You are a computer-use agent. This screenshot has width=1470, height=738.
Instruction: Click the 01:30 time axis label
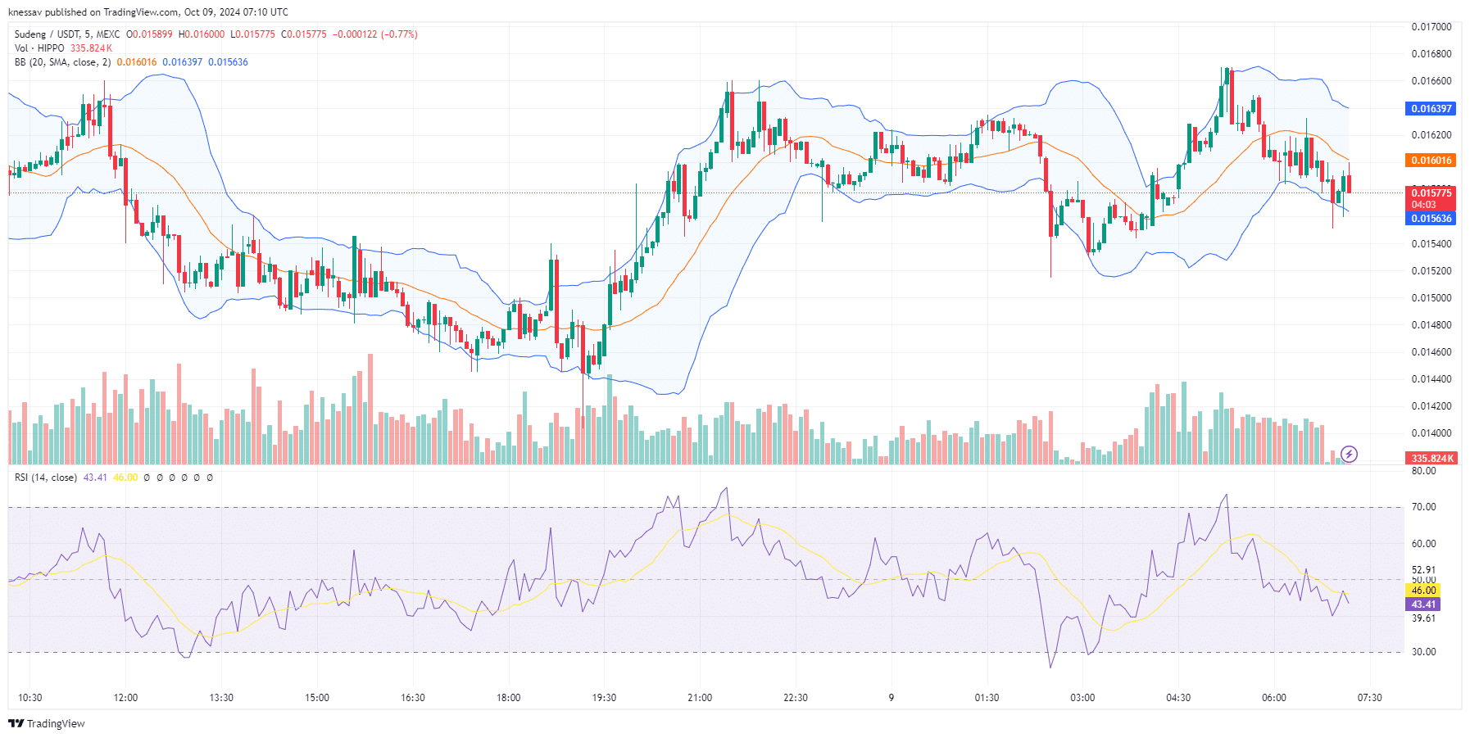point(987,698)
